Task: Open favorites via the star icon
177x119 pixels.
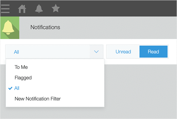Action: click(55, 9)
